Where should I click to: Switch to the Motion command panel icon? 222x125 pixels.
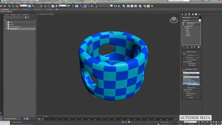(193, 14)
